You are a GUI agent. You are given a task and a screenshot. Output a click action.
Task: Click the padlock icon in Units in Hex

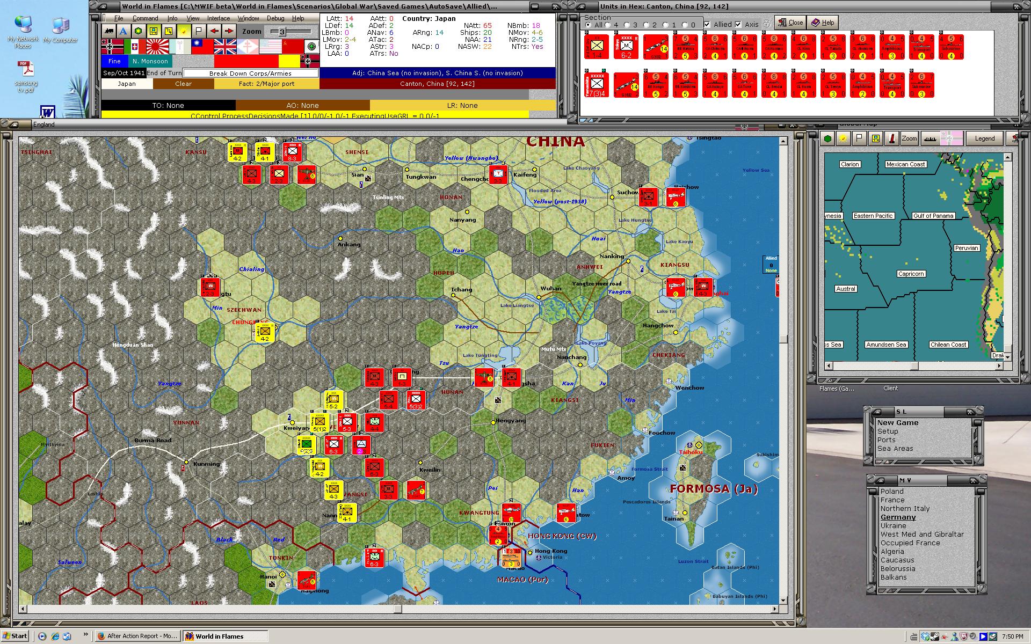767,24
